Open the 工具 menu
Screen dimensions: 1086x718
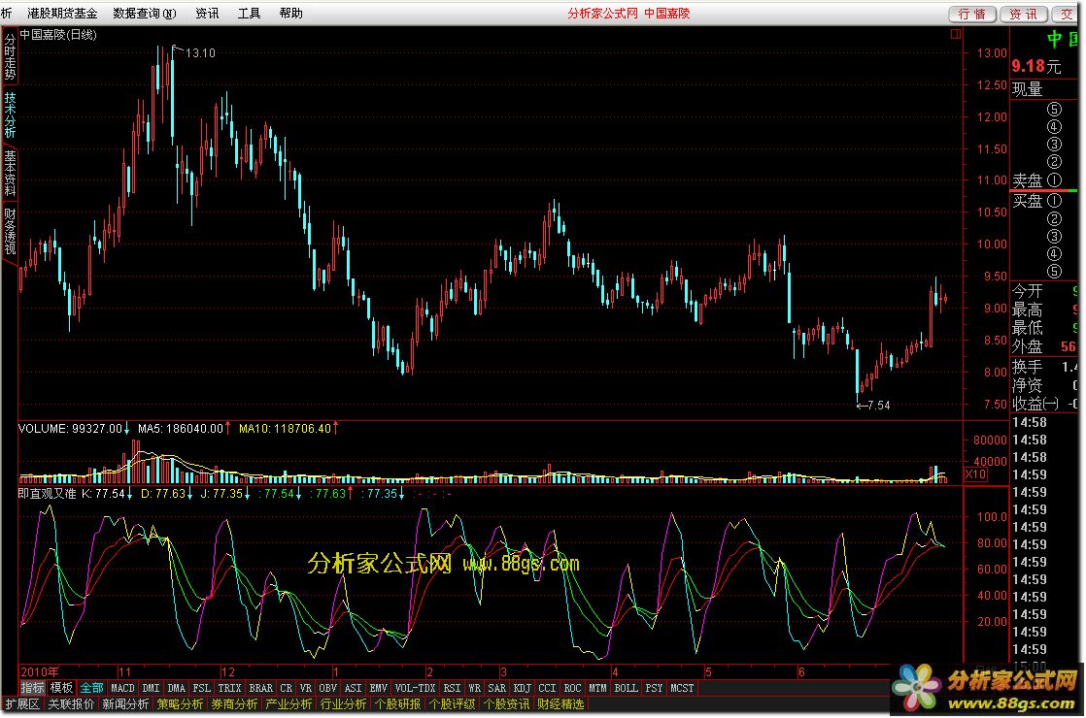point(249,14)
